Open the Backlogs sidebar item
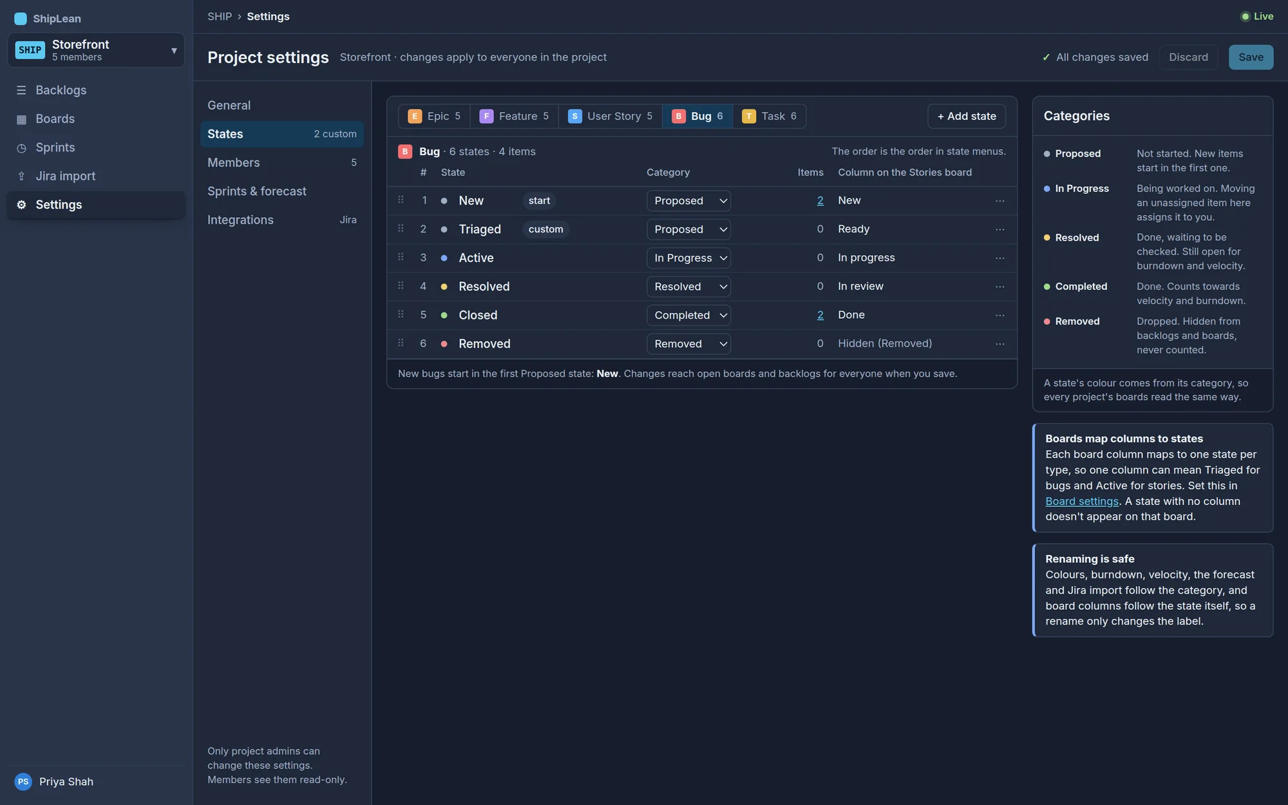The width and height of the screenshot is (1288, 805). (96, 90)
